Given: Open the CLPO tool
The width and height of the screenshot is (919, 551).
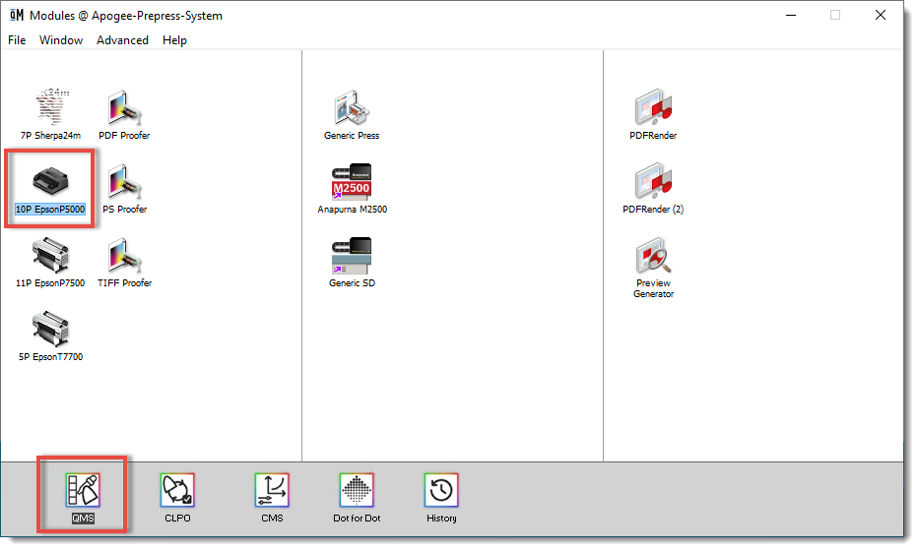Looking at the screenshot, I should coord(177,491).
